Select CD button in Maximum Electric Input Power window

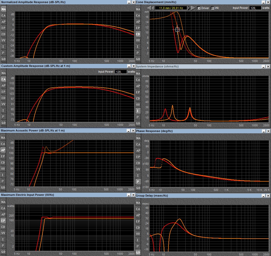tap(3, 227)
